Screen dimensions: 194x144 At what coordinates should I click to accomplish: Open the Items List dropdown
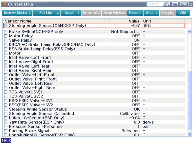click(x=91, y=13)
